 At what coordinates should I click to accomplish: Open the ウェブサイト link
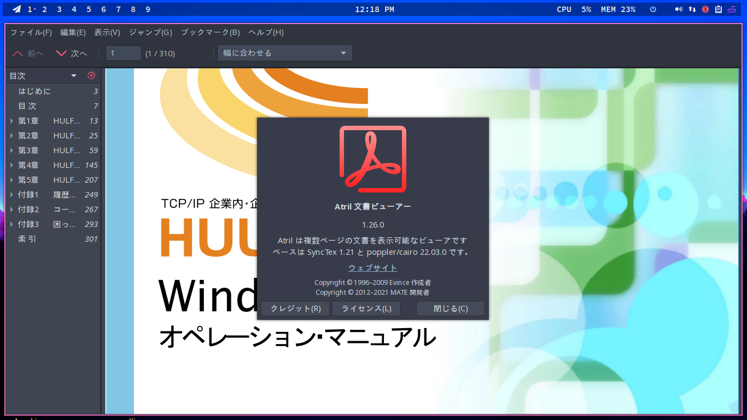click(x=373, y=268)
